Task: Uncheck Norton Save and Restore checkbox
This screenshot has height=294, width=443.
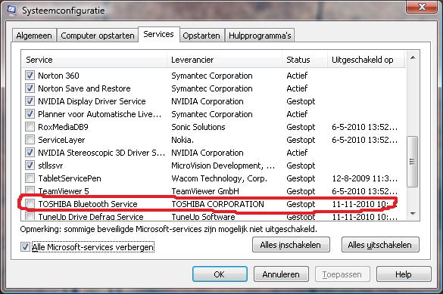Action: click(30, 88)
